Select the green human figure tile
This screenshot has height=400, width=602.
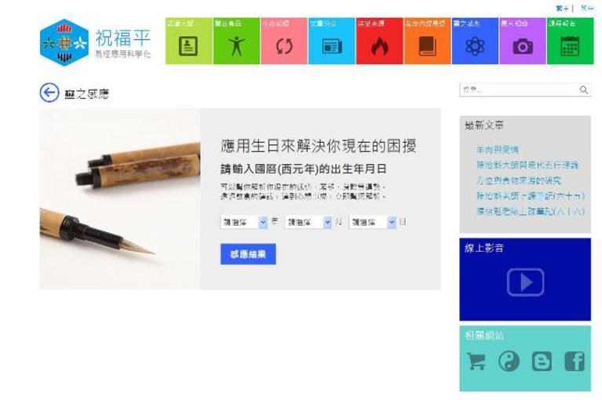[236, 41]
